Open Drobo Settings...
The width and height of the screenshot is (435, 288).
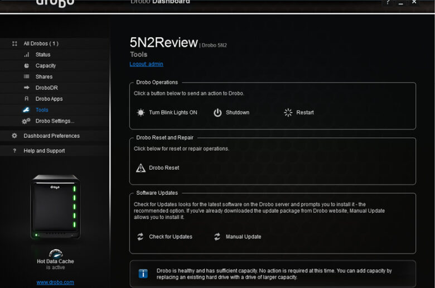55,121
